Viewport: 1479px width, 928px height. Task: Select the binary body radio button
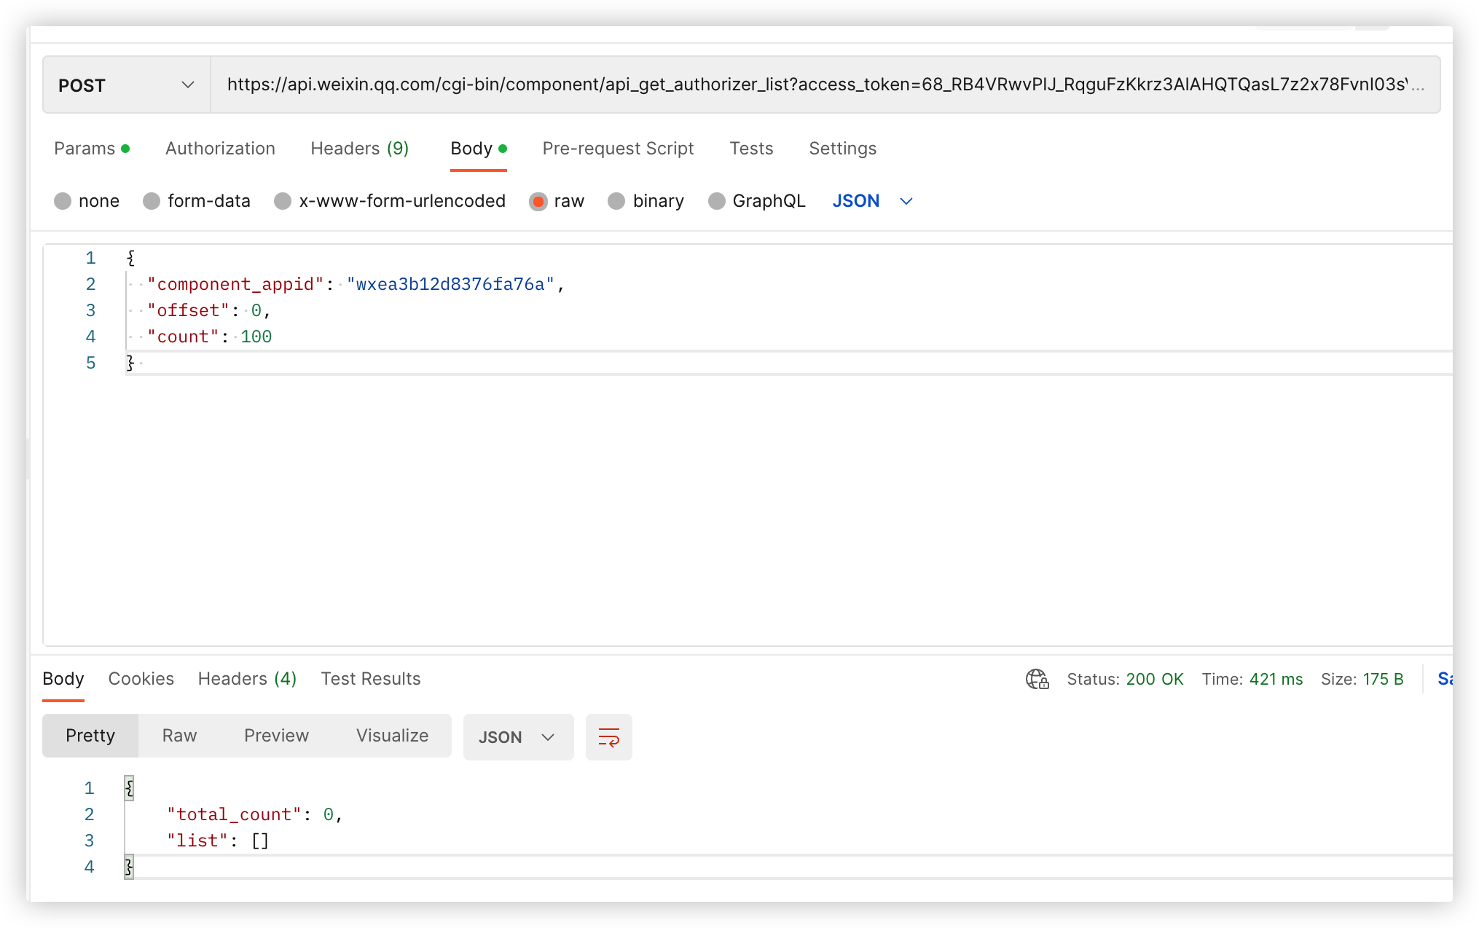[x=616, y=202]
